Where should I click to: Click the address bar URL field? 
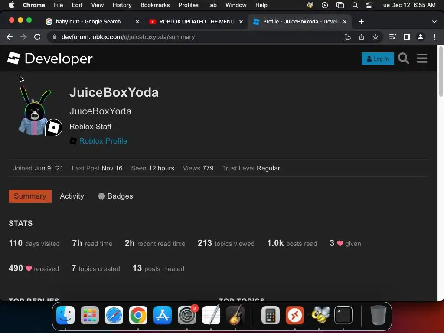click(x=196, y=37)
